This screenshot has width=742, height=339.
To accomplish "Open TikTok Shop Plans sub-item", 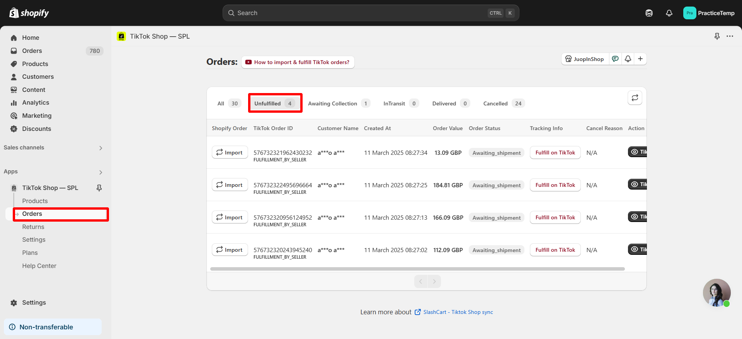I will point(30,253).
